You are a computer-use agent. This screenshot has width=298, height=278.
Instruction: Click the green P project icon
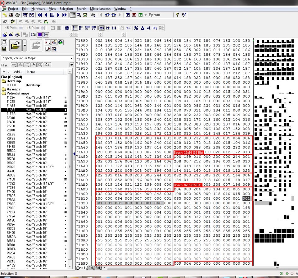pos(140,15)
